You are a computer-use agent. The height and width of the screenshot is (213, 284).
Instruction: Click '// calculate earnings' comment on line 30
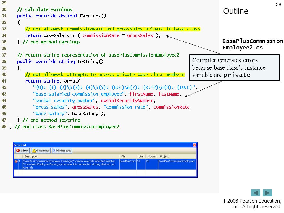click(x=45, y=9)
